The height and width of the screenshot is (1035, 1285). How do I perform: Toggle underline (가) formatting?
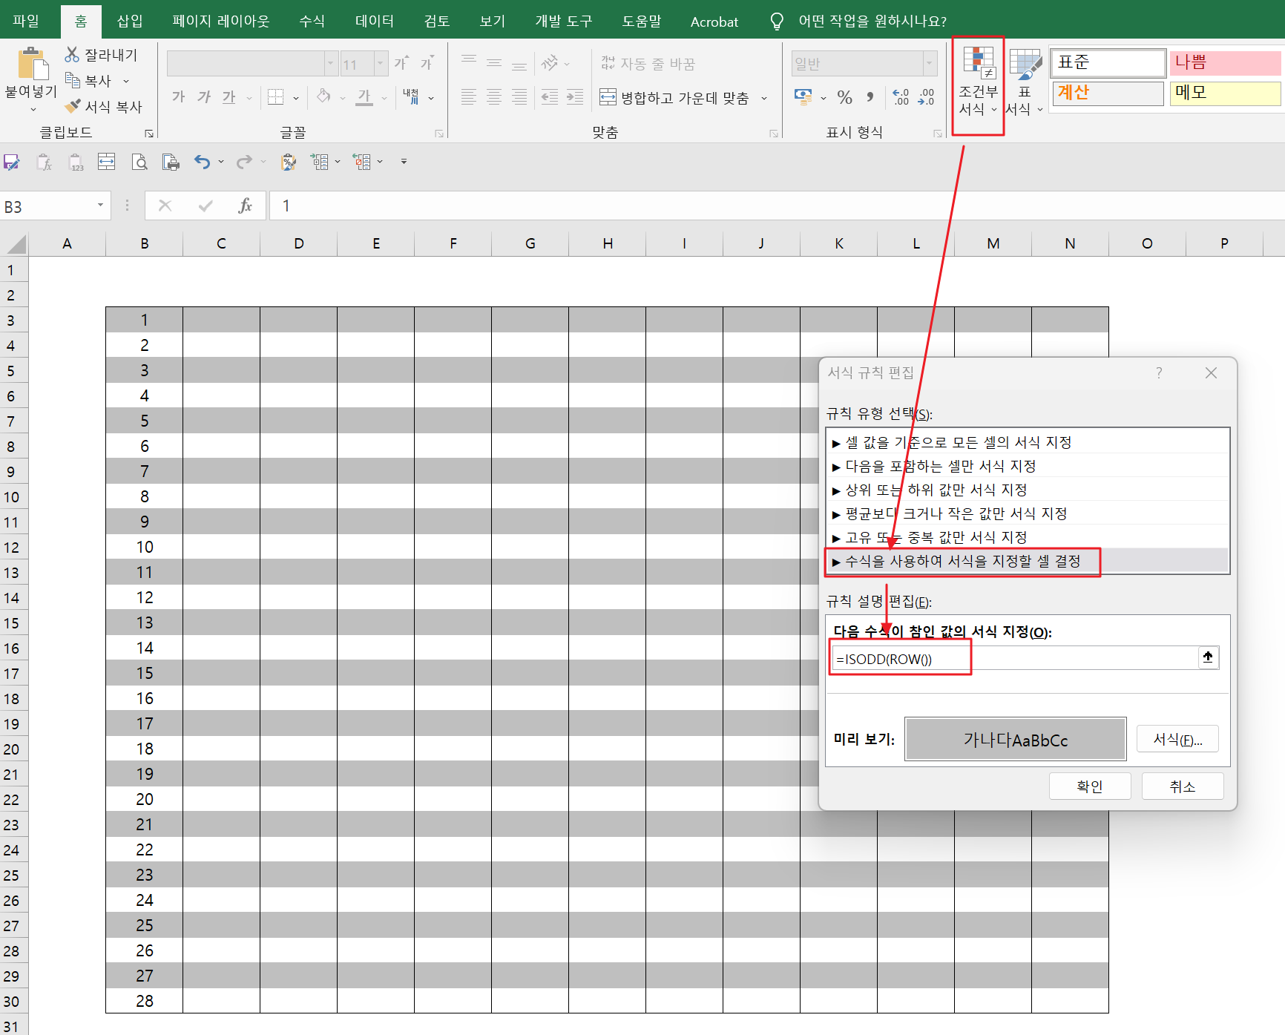[229, 96]
